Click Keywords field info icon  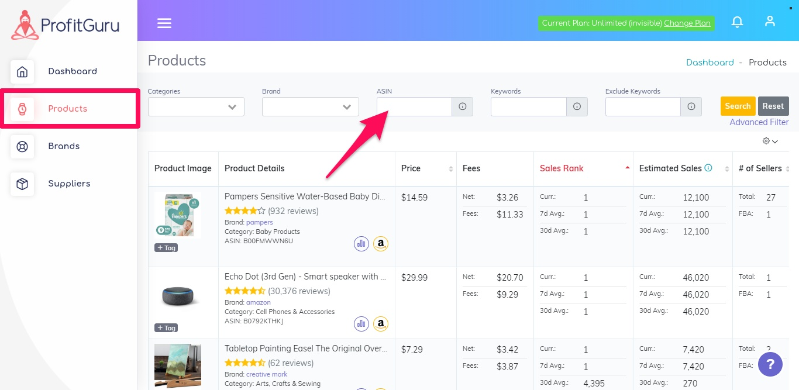pyautogui.click(x=577, y=106)
